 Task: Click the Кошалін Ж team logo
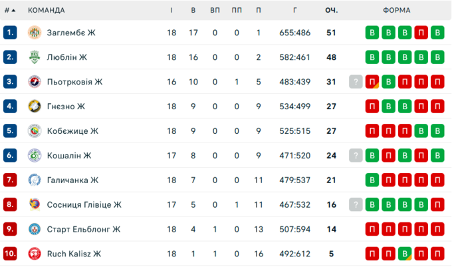pos(35,156)
